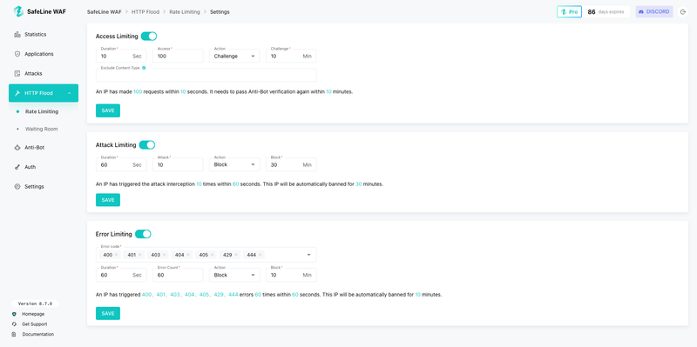The width and height of the screenshot is (697, 347).
Task: Remove error code 401 tag
Action: click(139, 255)
